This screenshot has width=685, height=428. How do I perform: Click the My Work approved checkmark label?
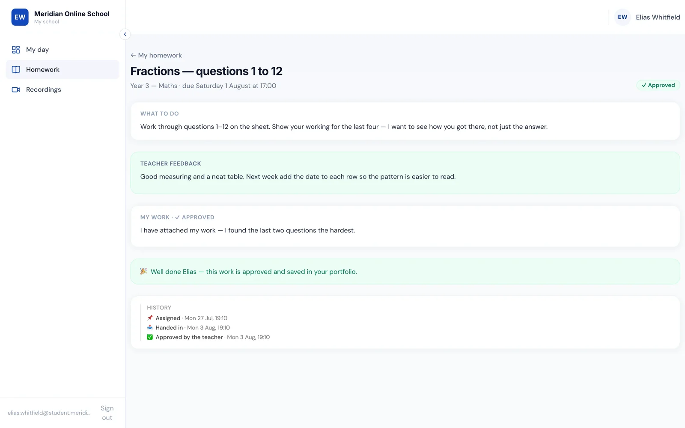[x=194, y=217]
